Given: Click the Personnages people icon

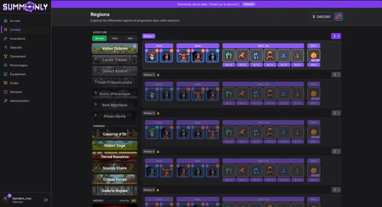Looking at the screenshot, I should (x=6, y=65).
